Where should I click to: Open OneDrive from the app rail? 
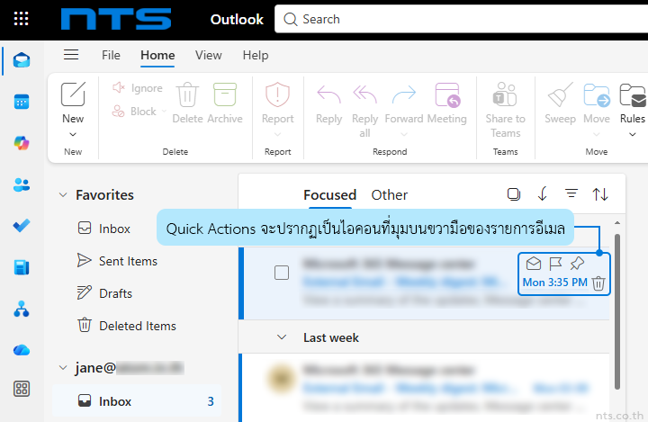[22, 351]
